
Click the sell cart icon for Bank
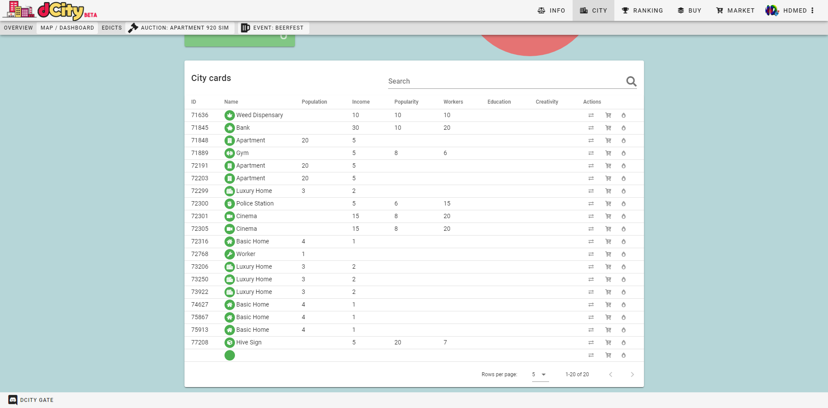(x=608, y=128)
